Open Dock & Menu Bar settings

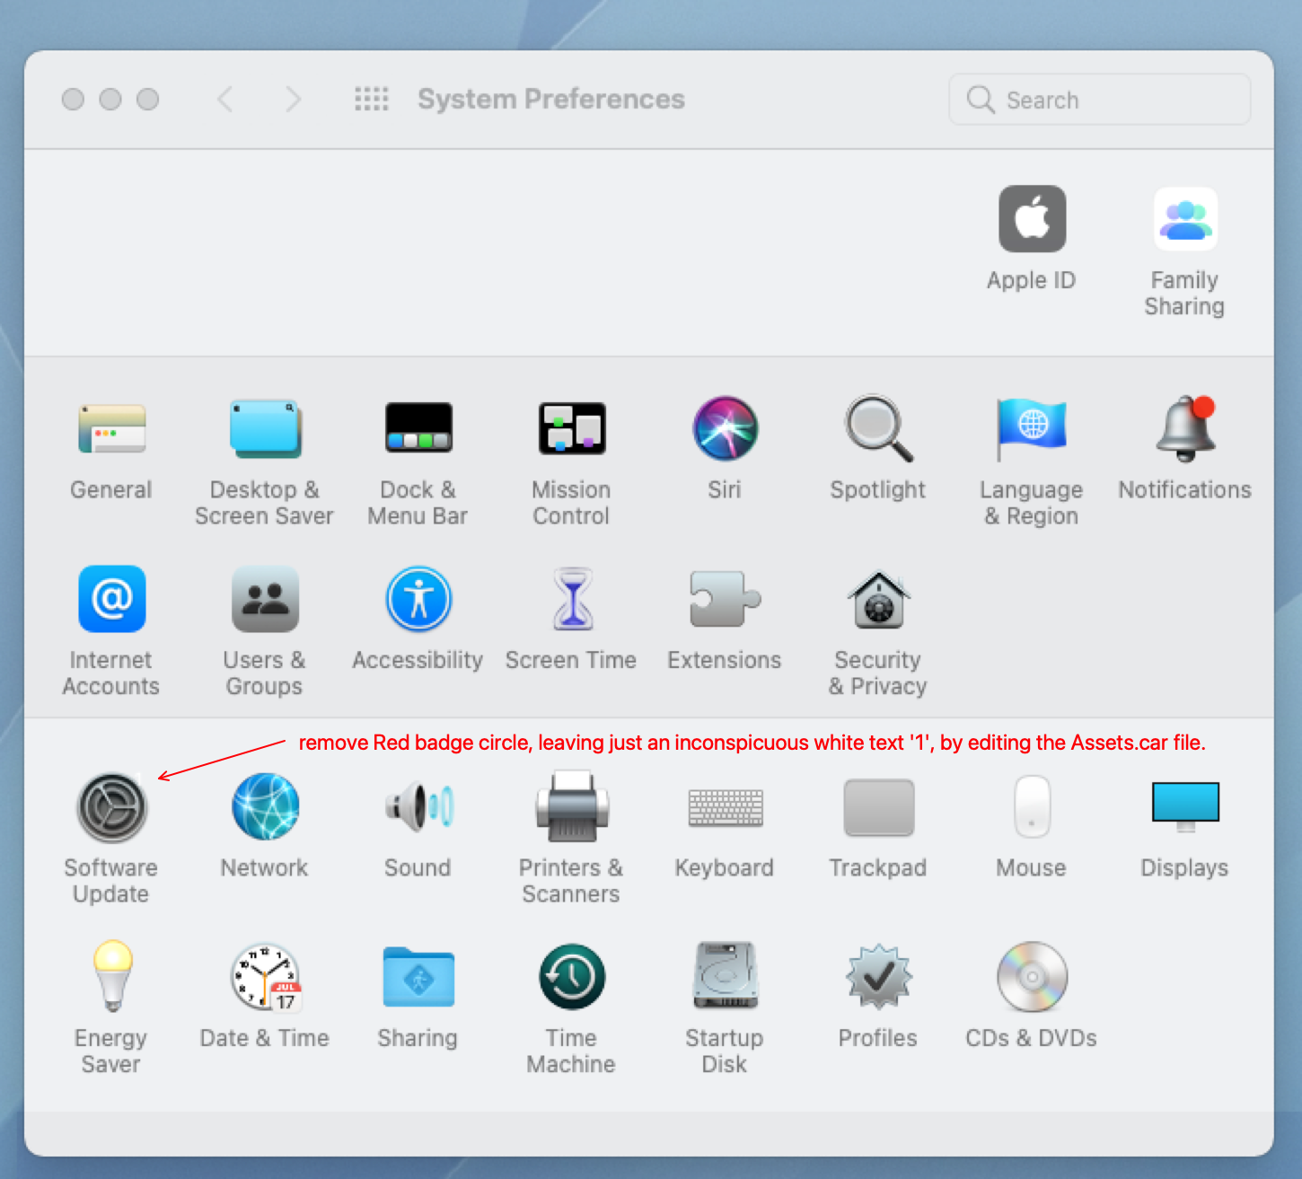click(418, 428)
